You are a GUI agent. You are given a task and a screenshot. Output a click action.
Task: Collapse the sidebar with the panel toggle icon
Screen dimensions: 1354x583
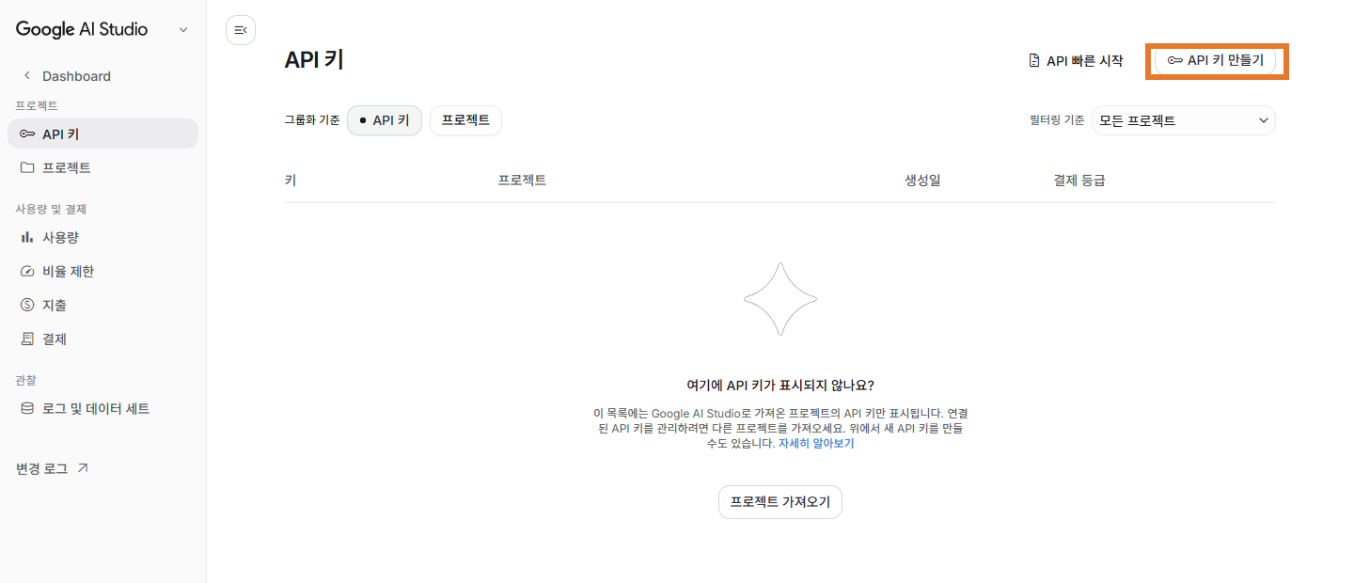pos(241,30)
